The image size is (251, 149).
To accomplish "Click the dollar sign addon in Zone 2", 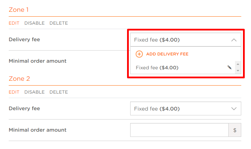I will [x=235, y=130].
